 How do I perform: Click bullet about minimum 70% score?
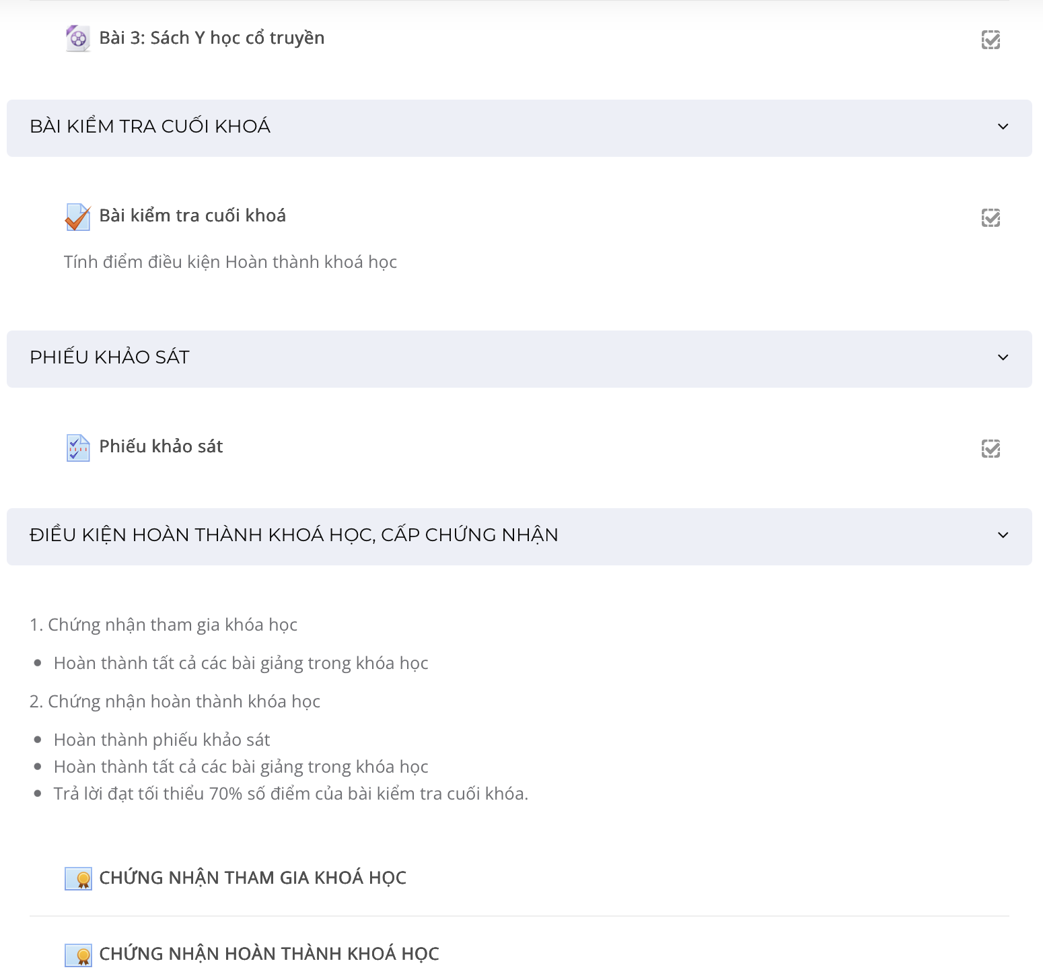[291, 794]
